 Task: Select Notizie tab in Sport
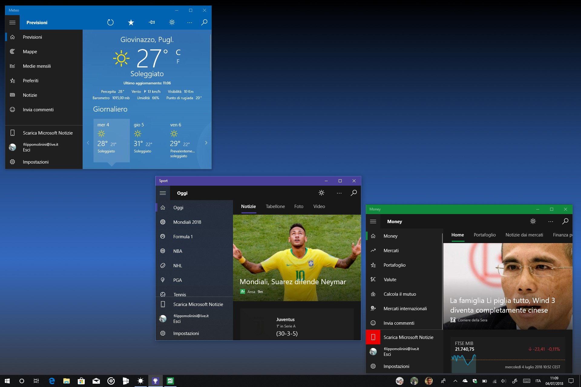pyautogui.click(x=248, y=207)
